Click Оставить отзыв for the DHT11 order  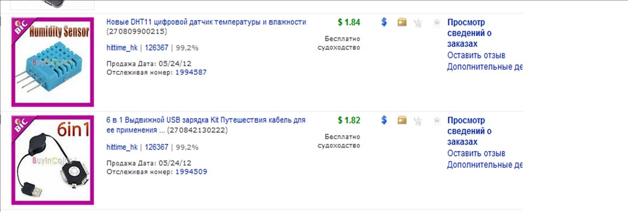click(x=476, y=55)
